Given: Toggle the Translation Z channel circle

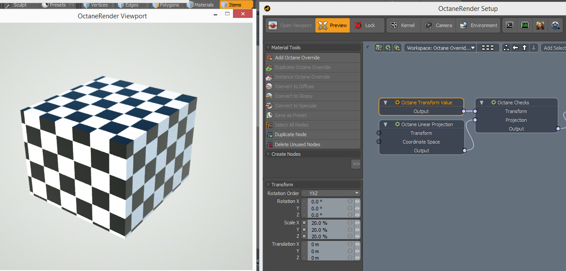Looking at the screenshot, I should (304, 258).
